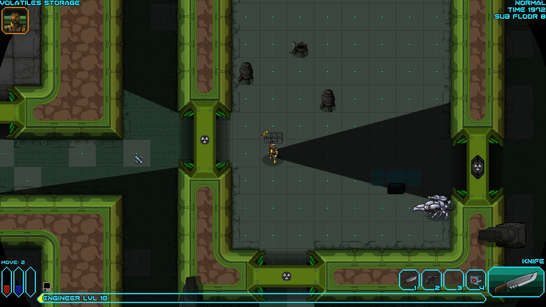
Task: Click the small yellow creature near player
Action: (265, 134)
